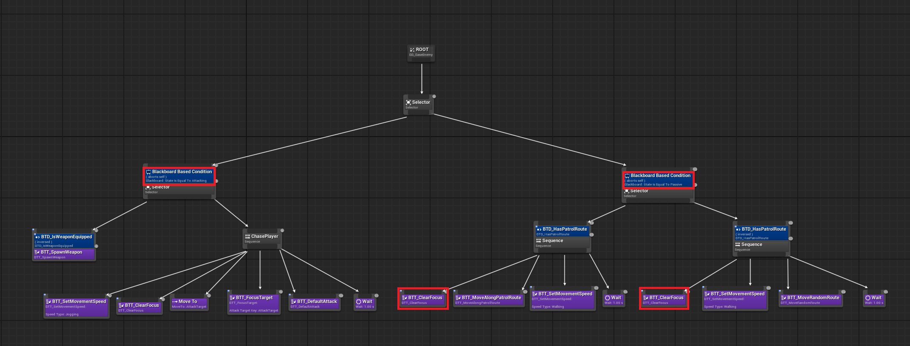
Task: Click the BTD_IsWeaponEquipped decorator icon
Action: pos(37,237)
